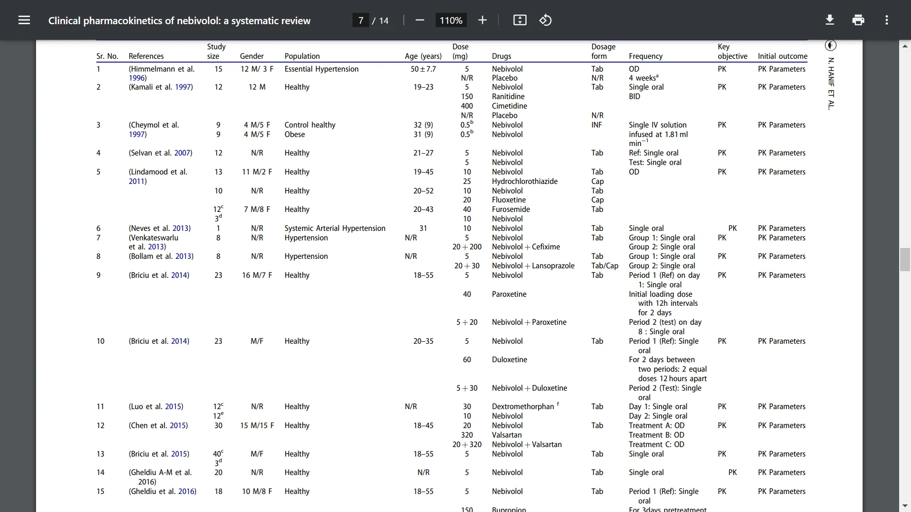
Task: Click the 'Valsartan' drug entry
Action: pos(507,435)
